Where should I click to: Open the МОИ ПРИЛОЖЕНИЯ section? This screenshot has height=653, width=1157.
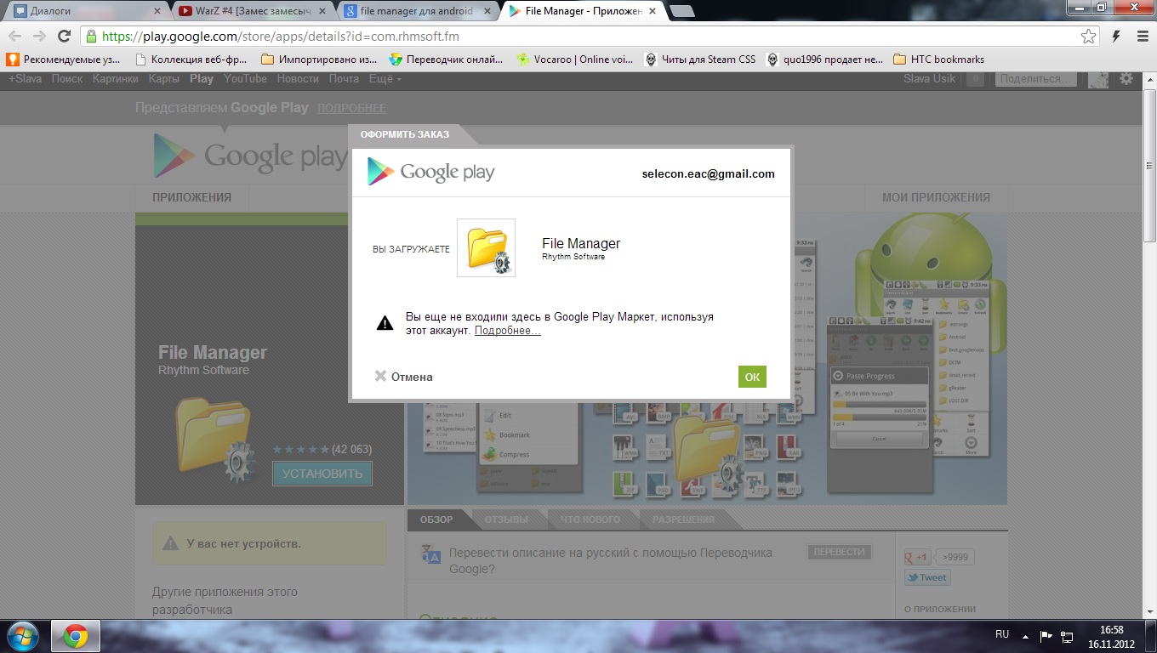(x=936, y=196)
